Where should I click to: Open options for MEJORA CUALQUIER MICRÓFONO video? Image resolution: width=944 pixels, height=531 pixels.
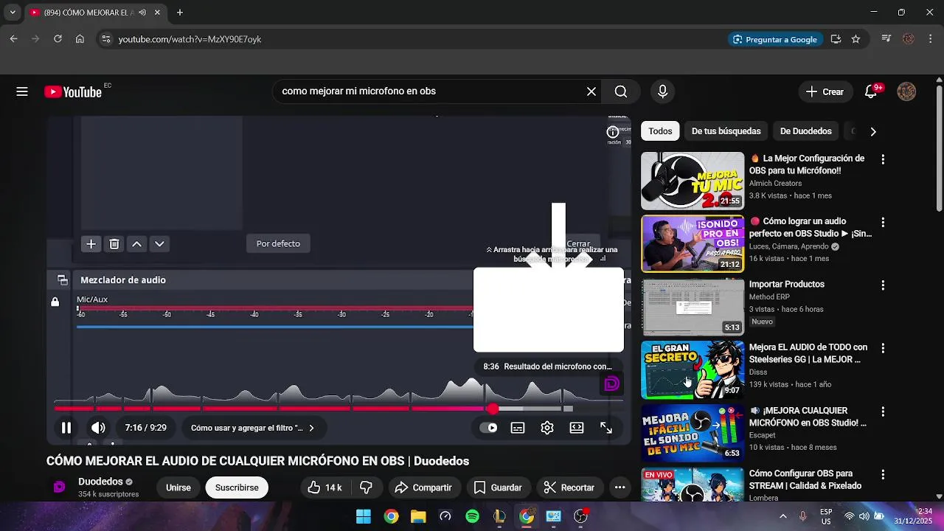(x=883, y=412)
